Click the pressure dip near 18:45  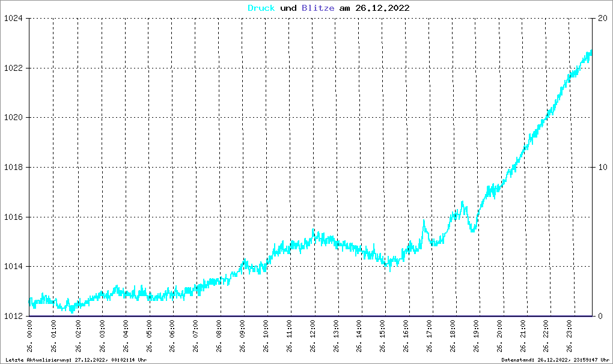pyautogui.click(x=472, y=231)
